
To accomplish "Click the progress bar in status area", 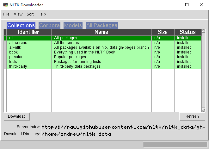I will point(175,145).
